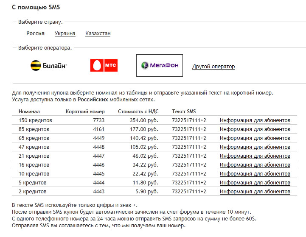Open subscriber info for 85 кредитов row
This screenshot has width=306, height=237.
[x=255, y=129]
